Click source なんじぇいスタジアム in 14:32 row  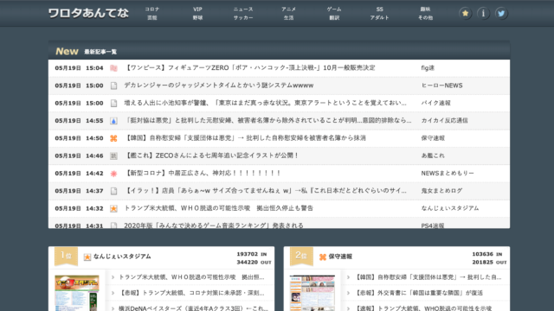450,208
